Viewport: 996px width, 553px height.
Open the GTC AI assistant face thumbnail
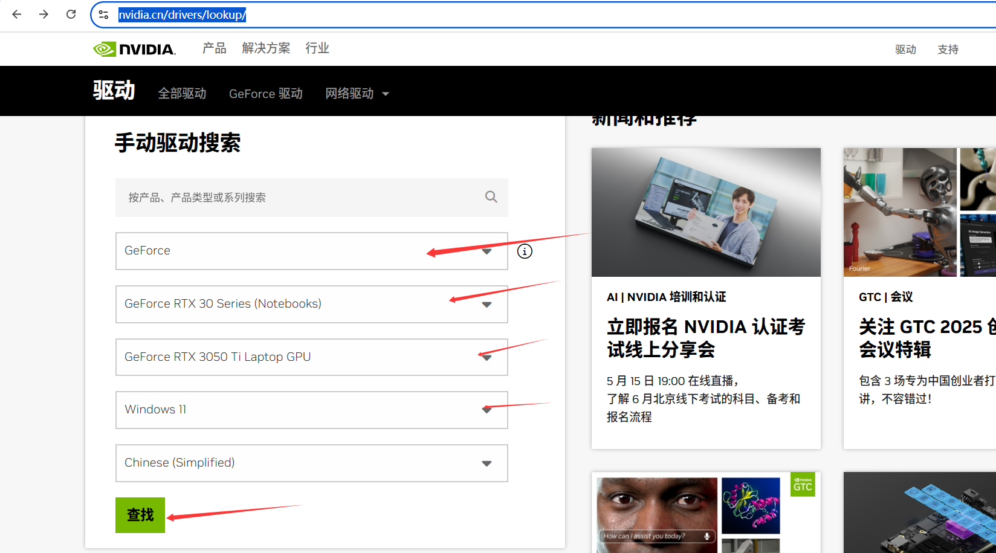pos(657,515)
